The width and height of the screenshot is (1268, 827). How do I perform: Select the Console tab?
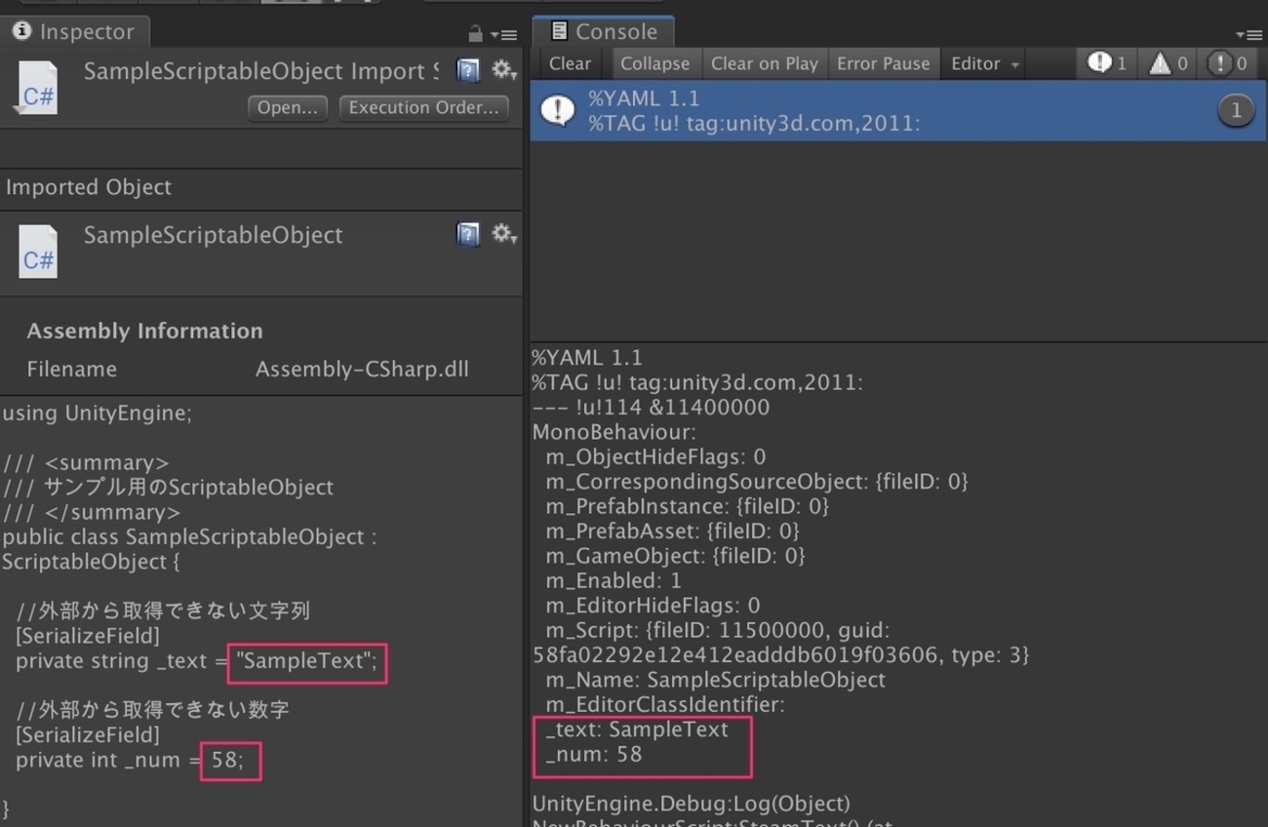coord(603,31)
